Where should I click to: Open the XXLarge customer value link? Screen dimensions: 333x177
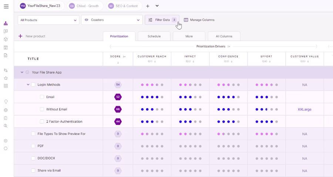click(x=305, y=109)
